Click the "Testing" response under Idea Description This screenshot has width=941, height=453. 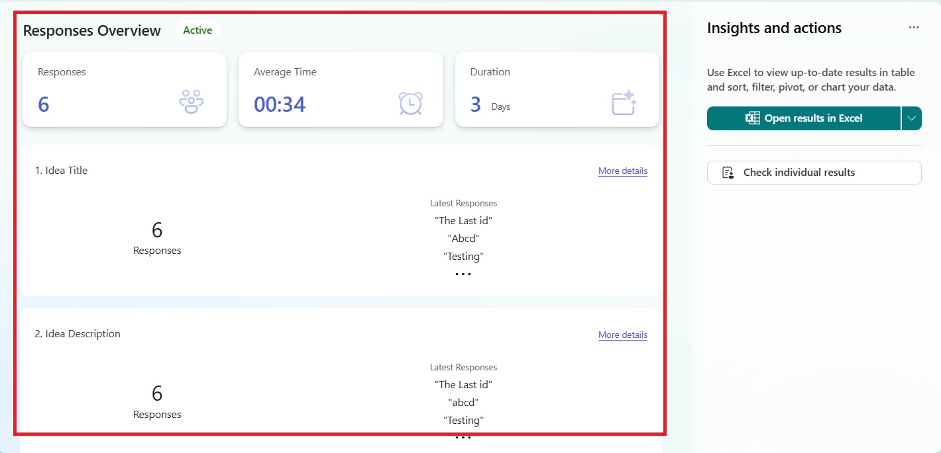463,420
